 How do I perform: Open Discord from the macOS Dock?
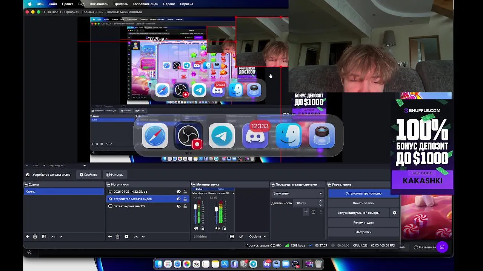tap(267, 264)
